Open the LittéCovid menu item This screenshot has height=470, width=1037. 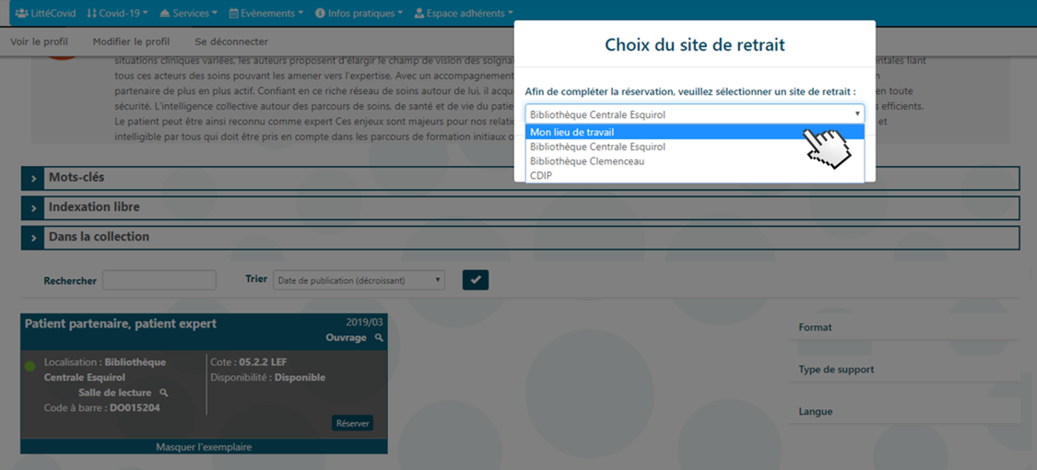pyautogui.click(x=45, y=13)
